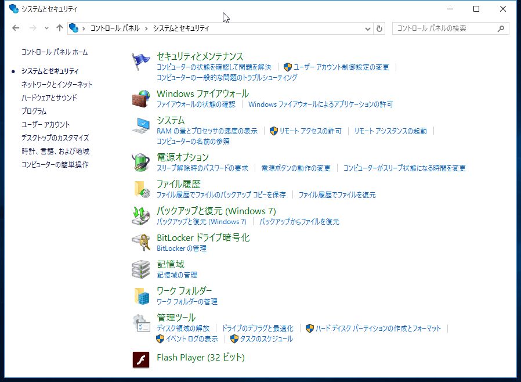Click the Back arrow in navigation bar
521x382 pixels.
[16, 28]
